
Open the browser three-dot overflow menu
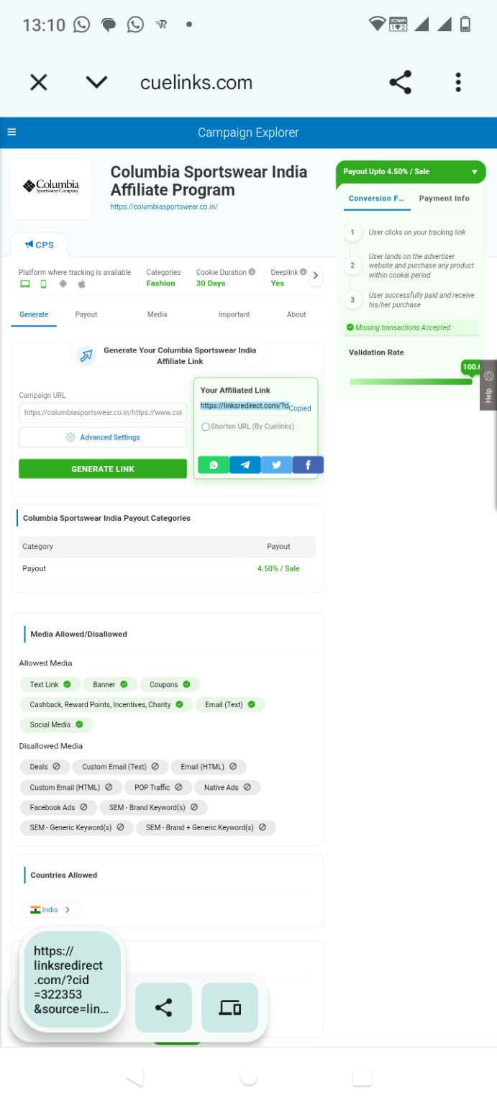pyautogui.click(x=458, y=83)
